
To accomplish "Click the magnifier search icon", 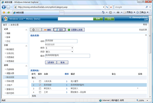I will [x=147, y=7].
